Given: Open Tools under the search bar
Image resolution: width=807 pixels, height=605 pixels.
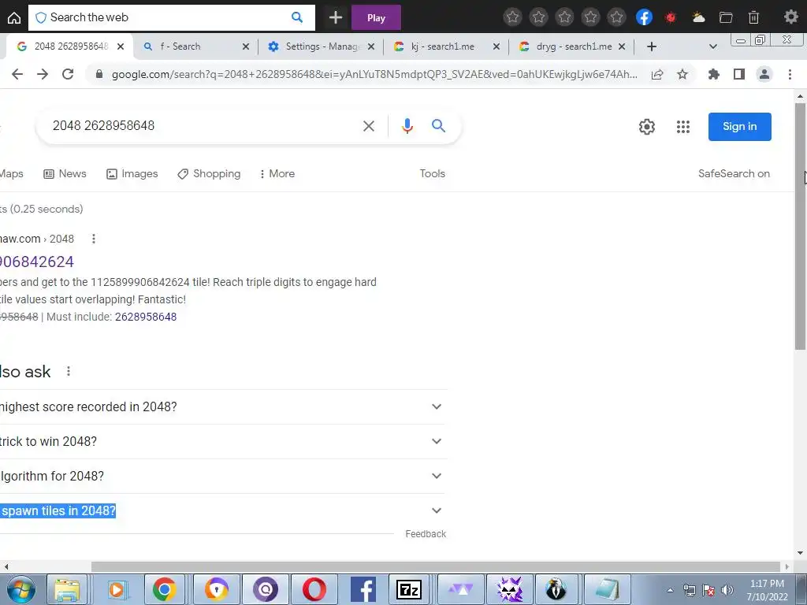Looking at the screenshot, I should coord(433,174).
